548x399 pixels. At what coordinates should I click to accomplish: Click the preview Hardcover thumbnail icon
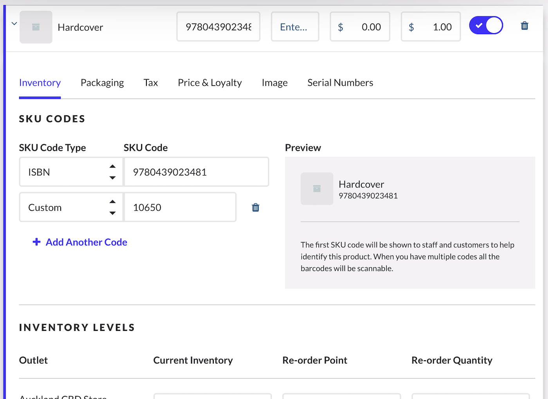317,189
